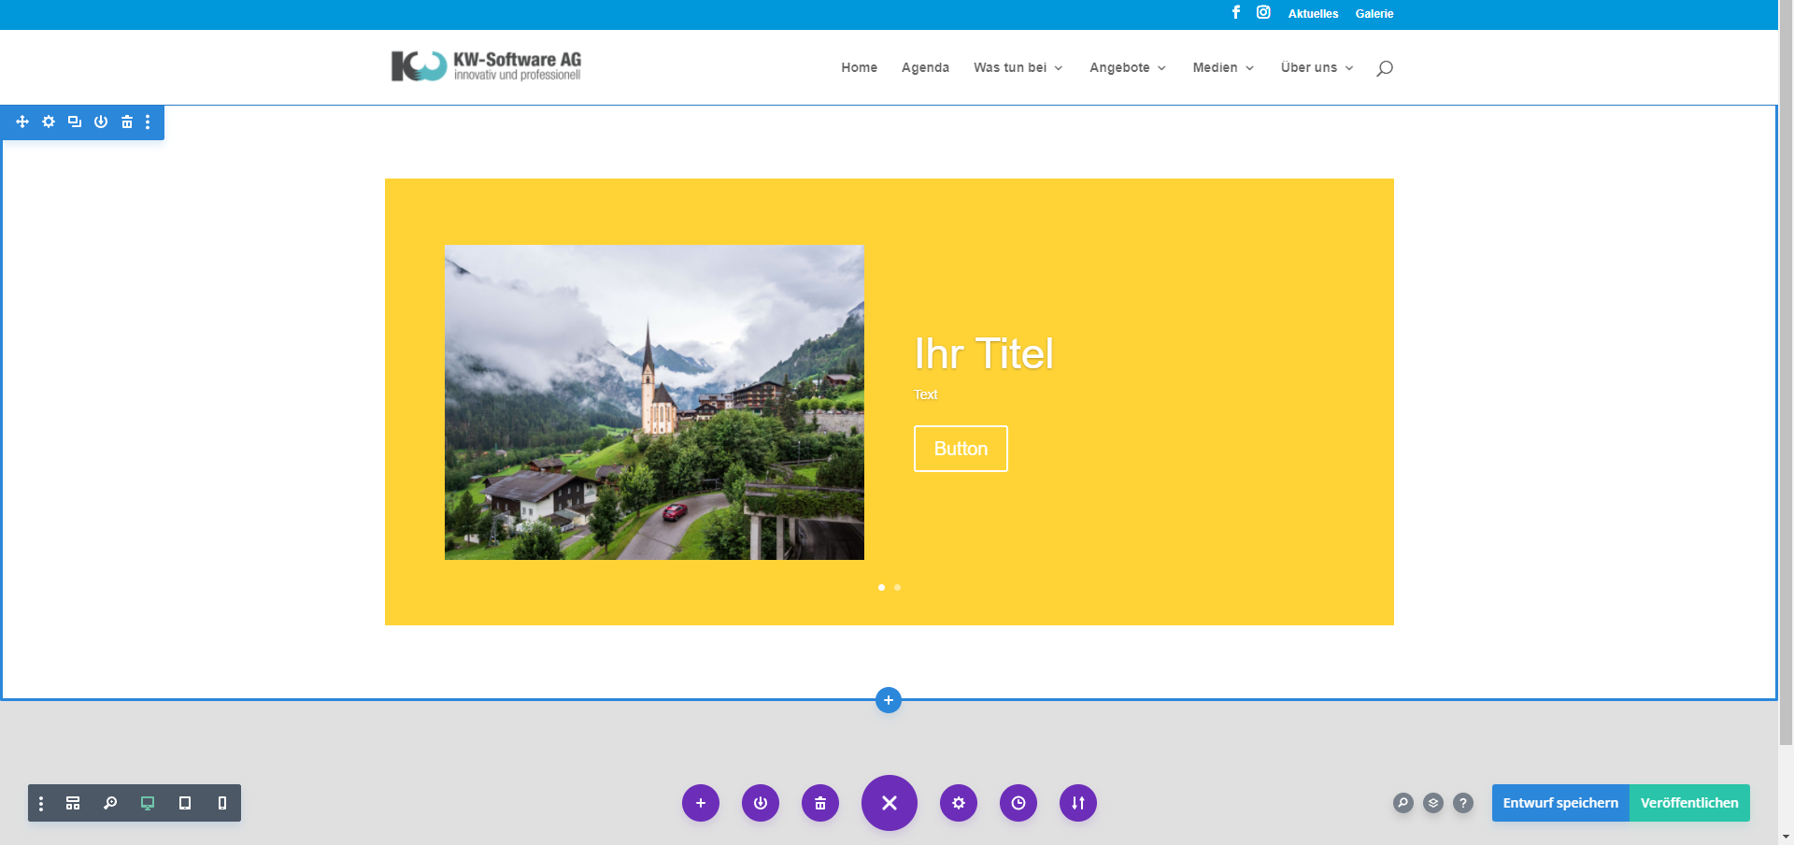
Task: Click the purple page settings gear
Action: (958, 803)
